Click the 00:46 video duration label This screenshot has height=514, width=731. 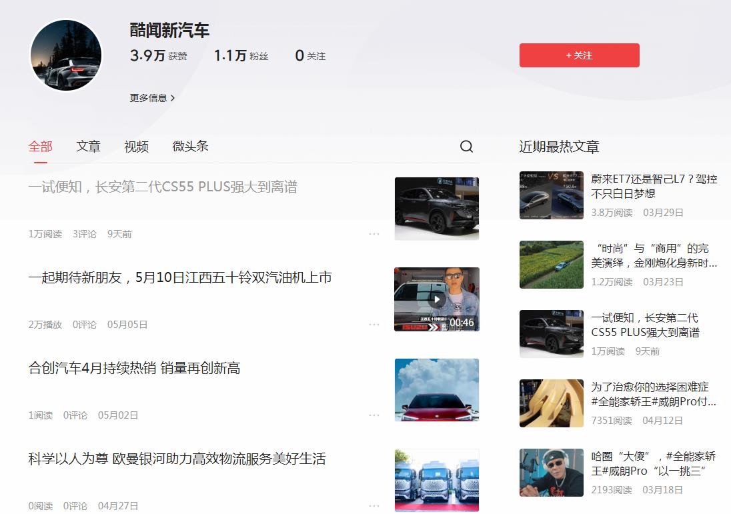462,323
